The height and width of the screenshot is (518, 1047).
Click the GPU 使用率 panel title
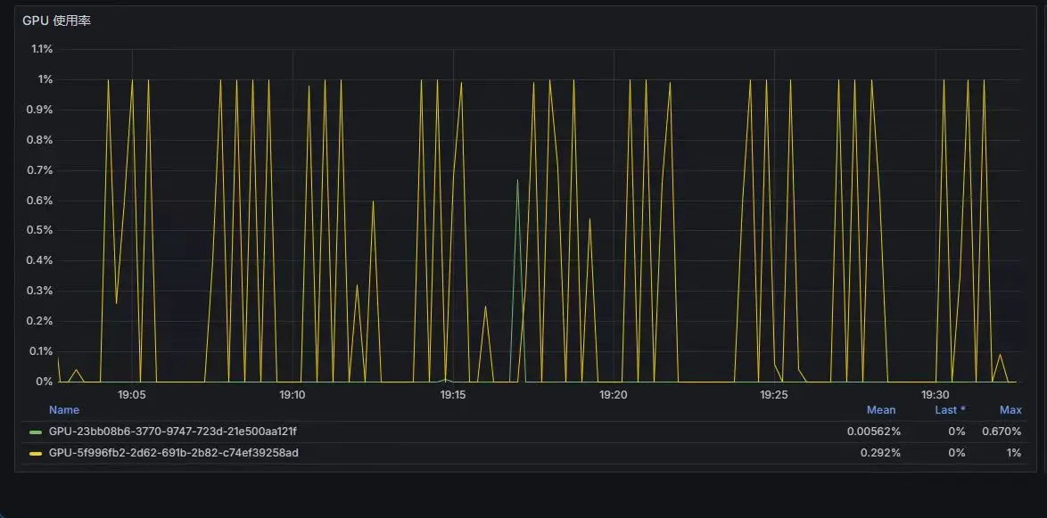click(56, 21)
